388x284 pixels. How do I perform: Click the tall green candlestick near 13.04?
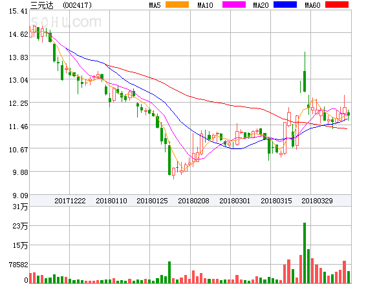[x=305, y=72]
